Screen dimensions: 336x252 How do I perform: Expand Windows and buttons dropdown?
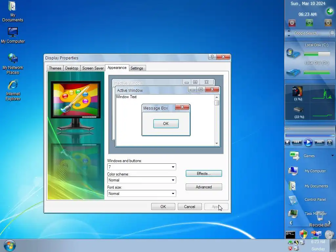pyautogui.click(x=173, y=167)
